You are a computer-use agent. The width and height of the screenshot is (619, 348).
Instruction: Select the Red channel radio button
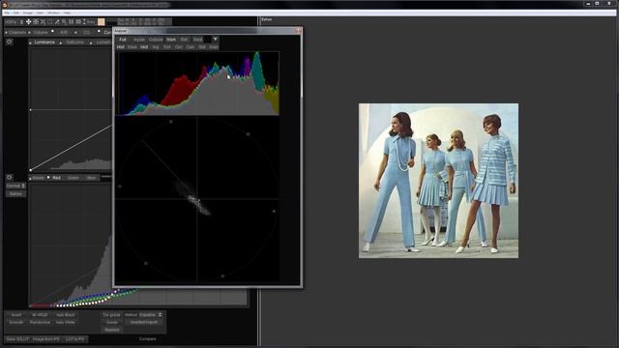[x=48, y=177]
